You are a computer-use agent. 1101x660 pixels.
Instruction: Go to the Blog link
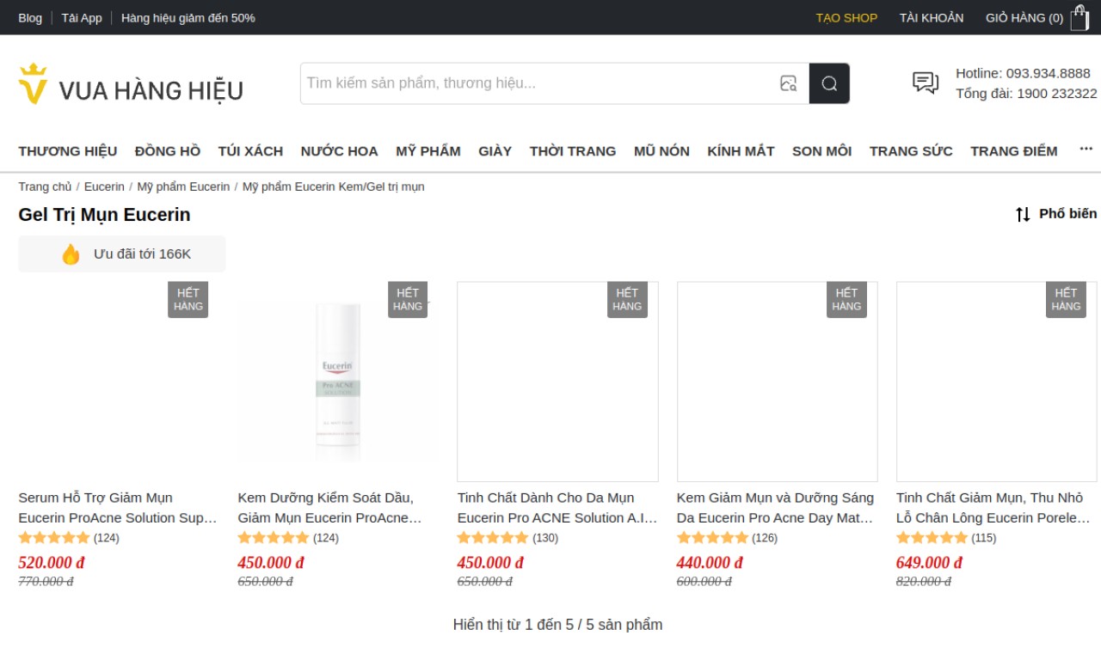(x=30, y=17)
